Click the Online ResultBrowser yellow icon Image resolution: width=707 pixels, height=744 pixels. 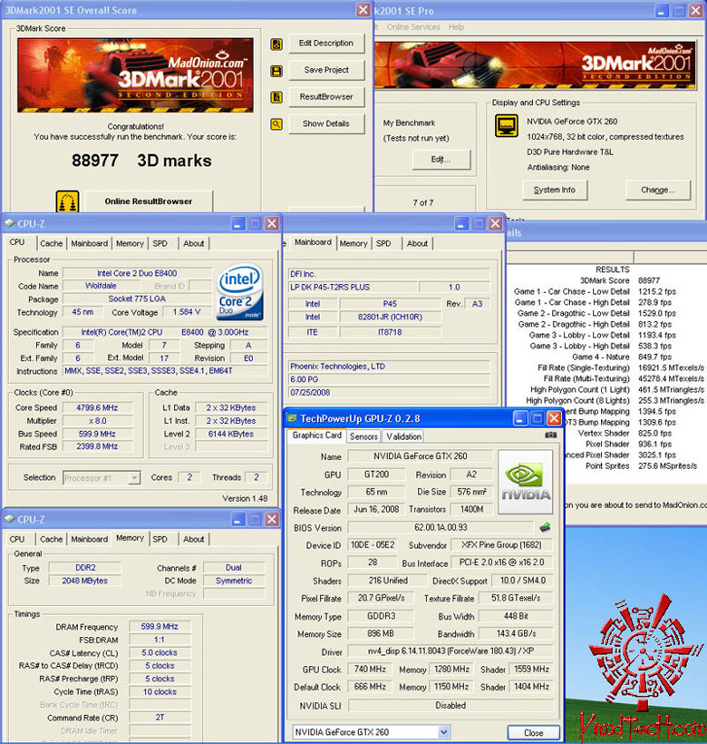click(x=67, y=202)
